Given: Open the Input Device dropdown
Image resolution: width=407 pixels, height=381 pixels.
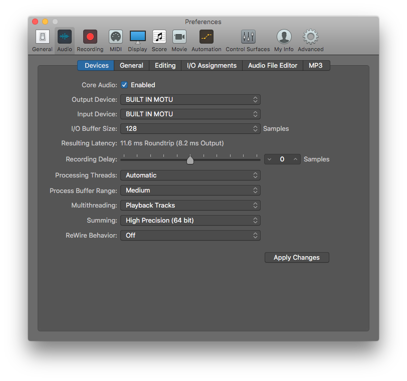Looking at the screenshot, I should (x=190, y=114).
